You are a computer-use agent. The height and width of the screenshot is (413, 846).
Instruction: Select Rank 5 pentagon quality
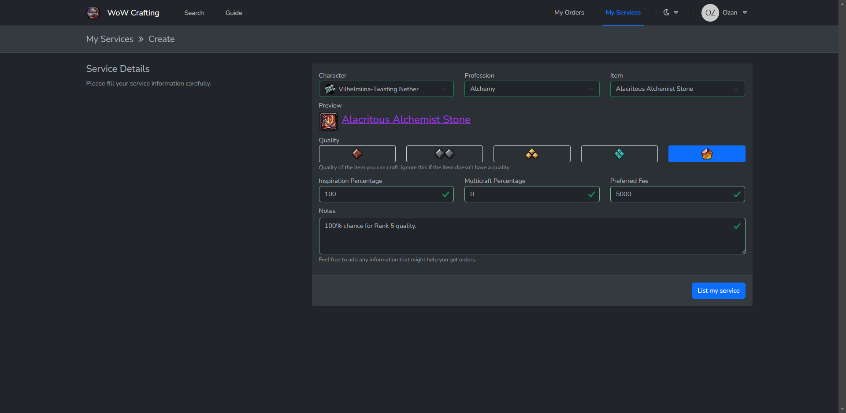click(x=707, y=154)
